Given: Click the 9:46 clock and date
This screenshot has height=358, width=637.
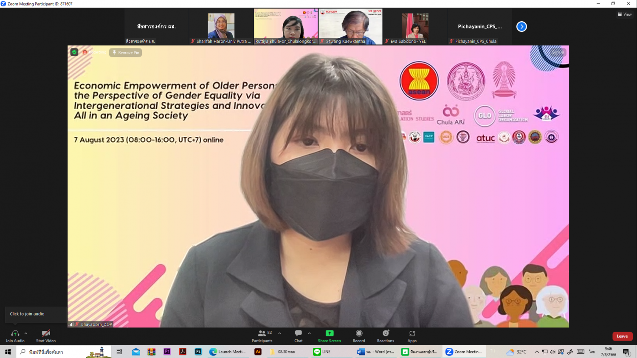Looking at the screenshot, I should click(x=609, y=352).
